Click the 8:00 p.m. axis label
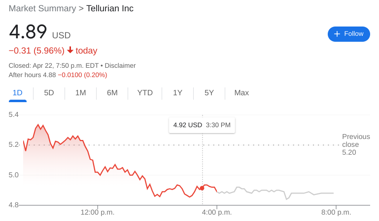The width and height of the screenshot is (379, 221). point(336,212)
